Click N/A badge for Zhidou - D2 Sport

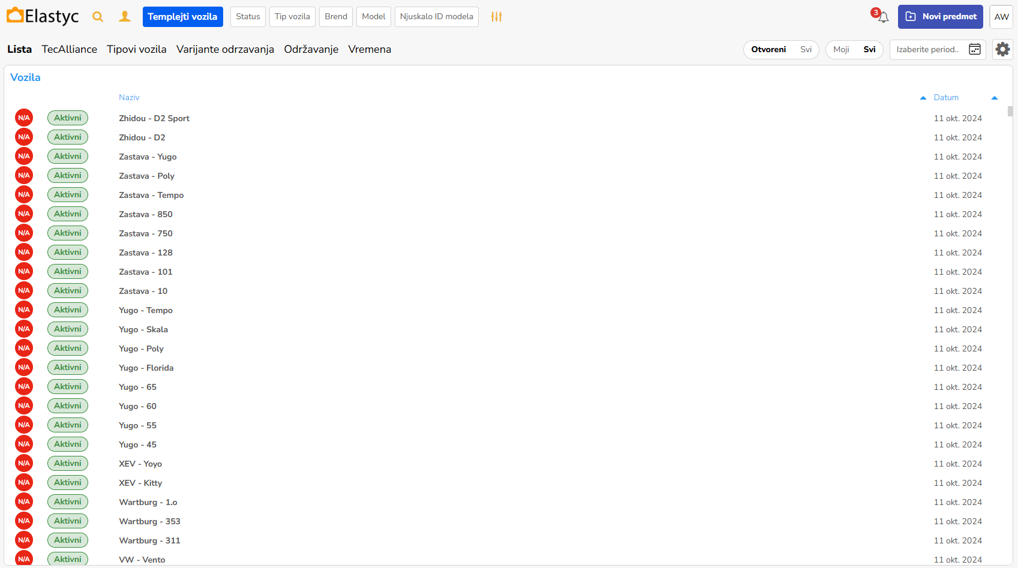coord(24,118)
